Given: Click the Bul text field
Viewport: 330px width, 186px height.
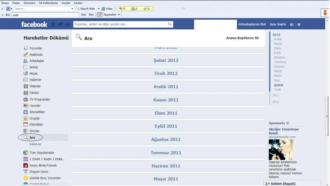Looking at the screenshot, I should pos(45,15).
